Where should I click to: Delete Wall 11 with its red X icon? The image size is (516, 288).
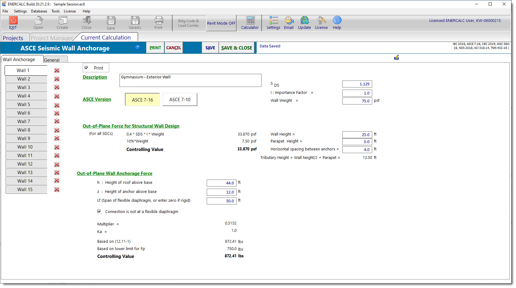pyautogui.click(x=57, y=156)
